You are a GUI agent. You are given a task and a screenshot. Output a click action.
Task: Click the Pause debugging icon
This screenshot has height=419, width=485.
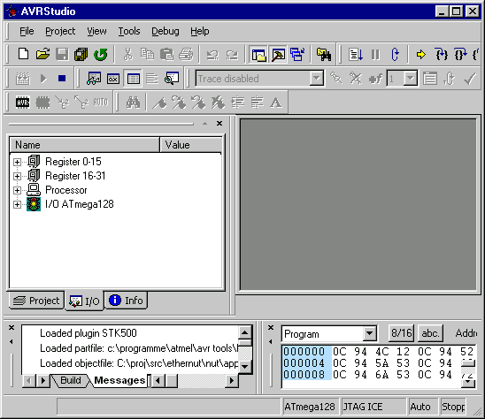[x=375, y=55]
